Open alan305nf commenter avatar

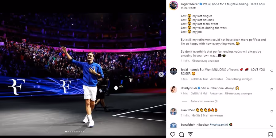click(x=173, y=111)
